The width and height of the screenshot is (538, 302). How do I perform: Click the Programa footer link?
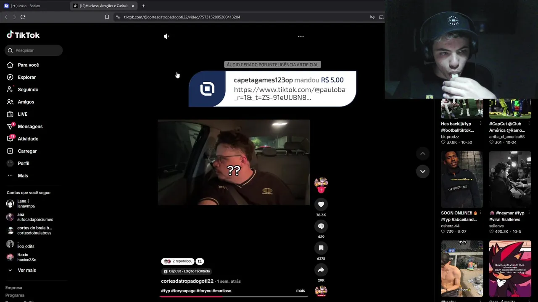click(x=15, y=295)
